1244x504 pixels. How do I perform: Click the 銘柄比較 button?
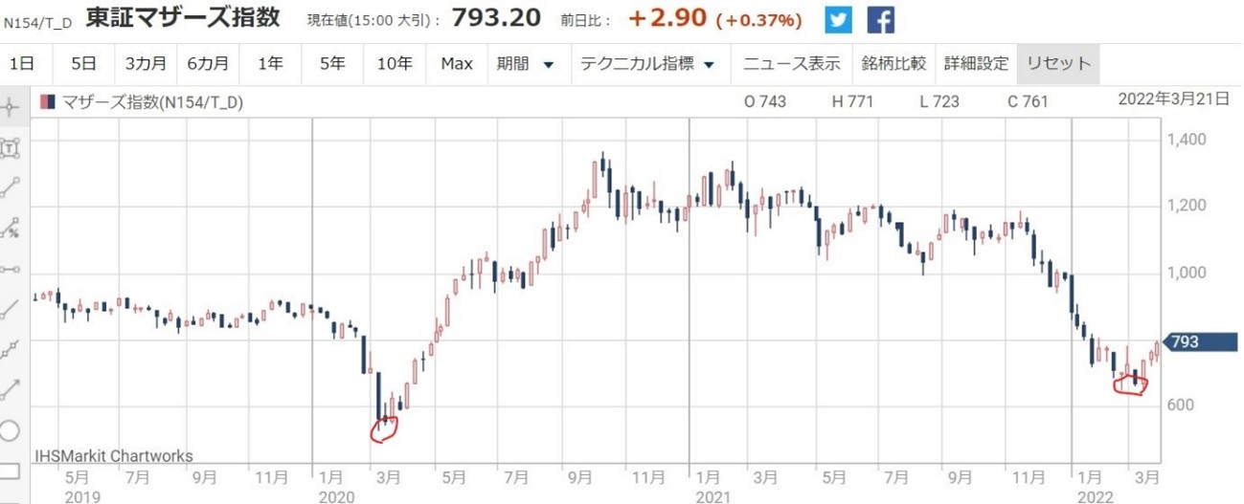click(893, 64)
